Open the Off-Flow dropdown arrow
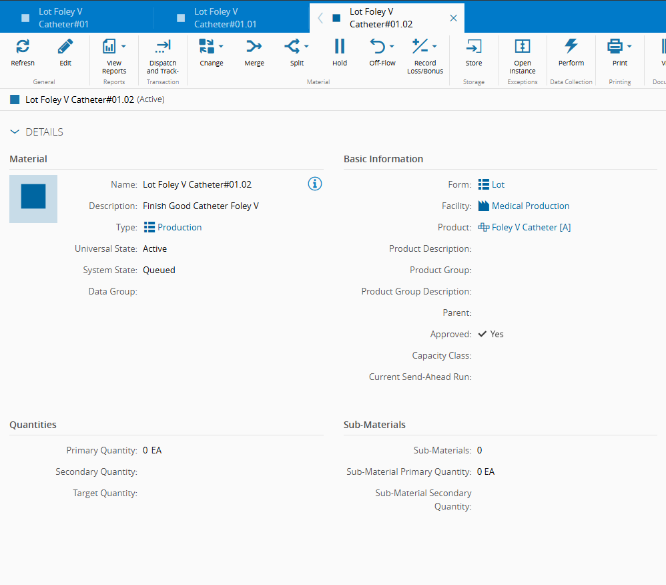The height and width of the screenshot is (585, 666). [x=392, y=47]
